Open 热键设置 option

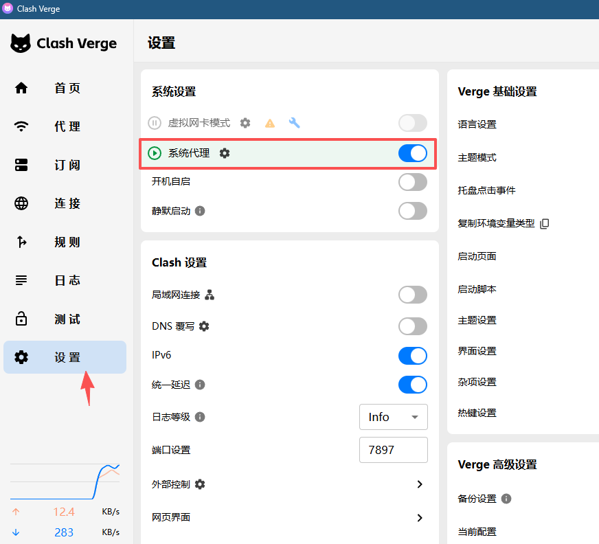click(477, 413)
